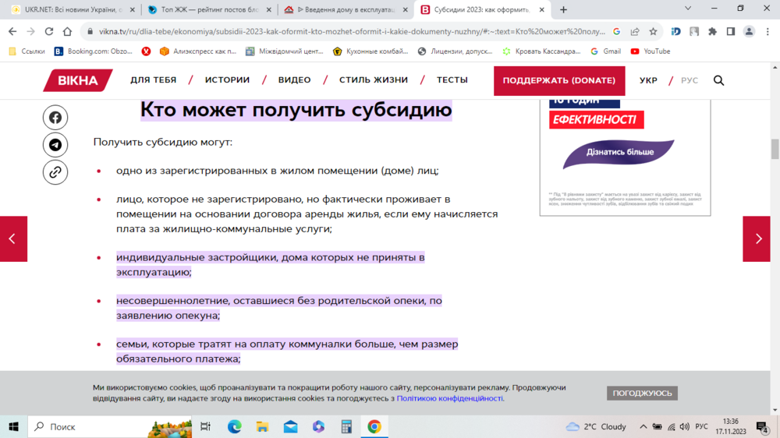Open Алиэкспресс bookmark
This screenshot has width=780, height=438.
pos(198,51)
